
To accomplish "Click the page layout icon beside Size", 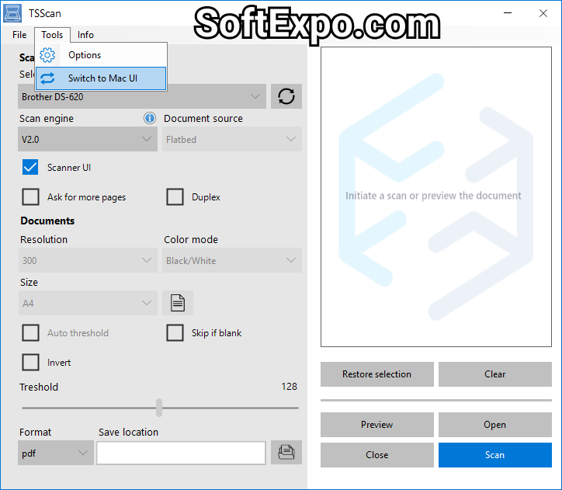I will point(178,303).
